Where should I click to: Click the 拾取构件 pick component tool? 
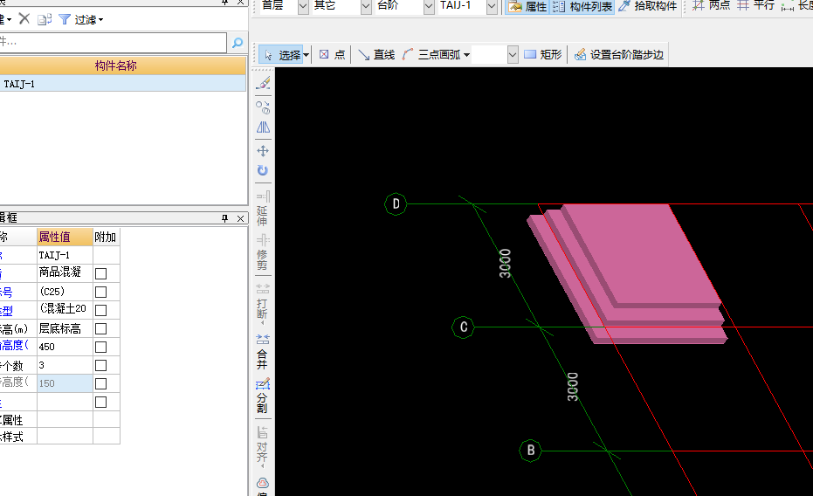[x=648, y=6]
